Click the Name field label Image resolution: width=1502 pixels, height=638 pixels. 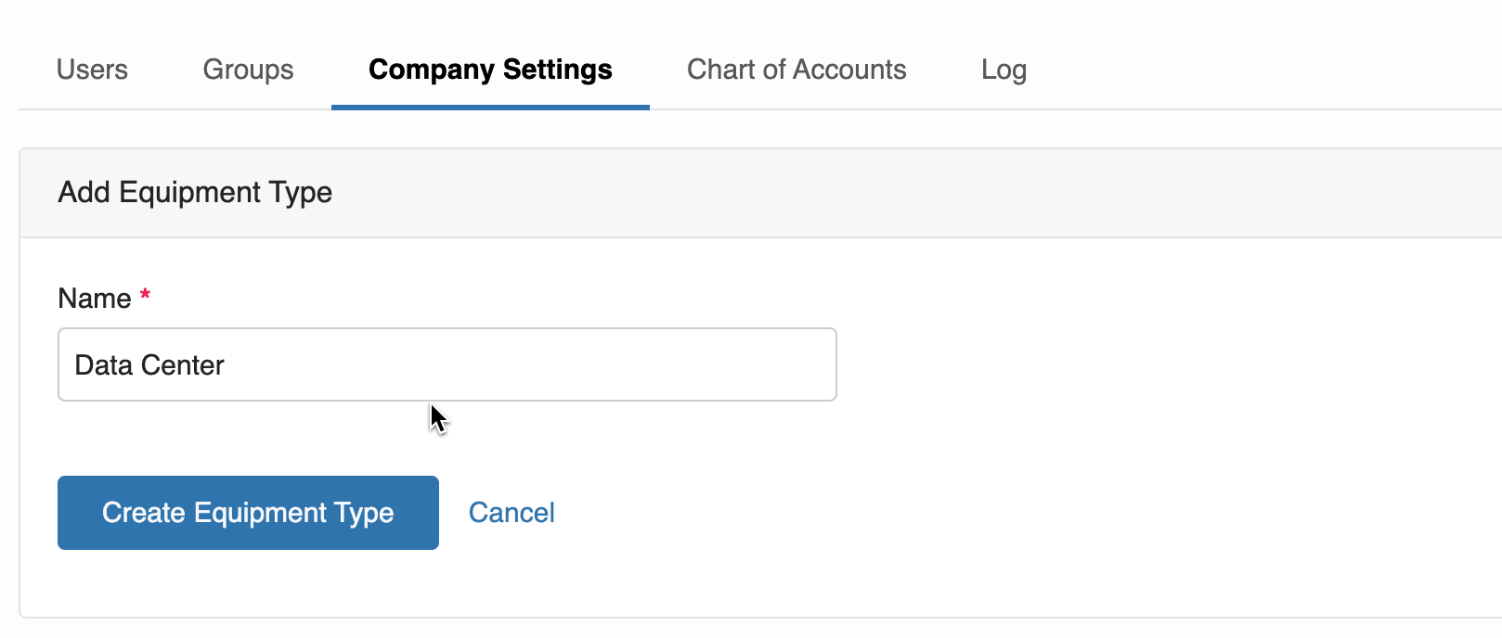point(95,299)
